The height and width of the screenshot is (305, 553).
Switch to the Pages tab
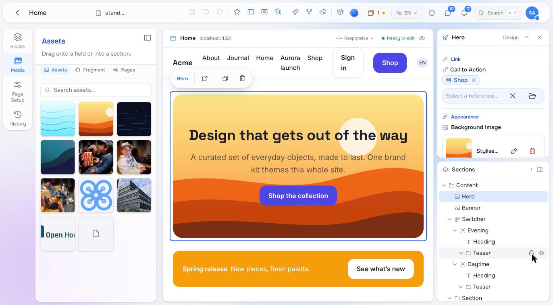[x=124, y=70]
